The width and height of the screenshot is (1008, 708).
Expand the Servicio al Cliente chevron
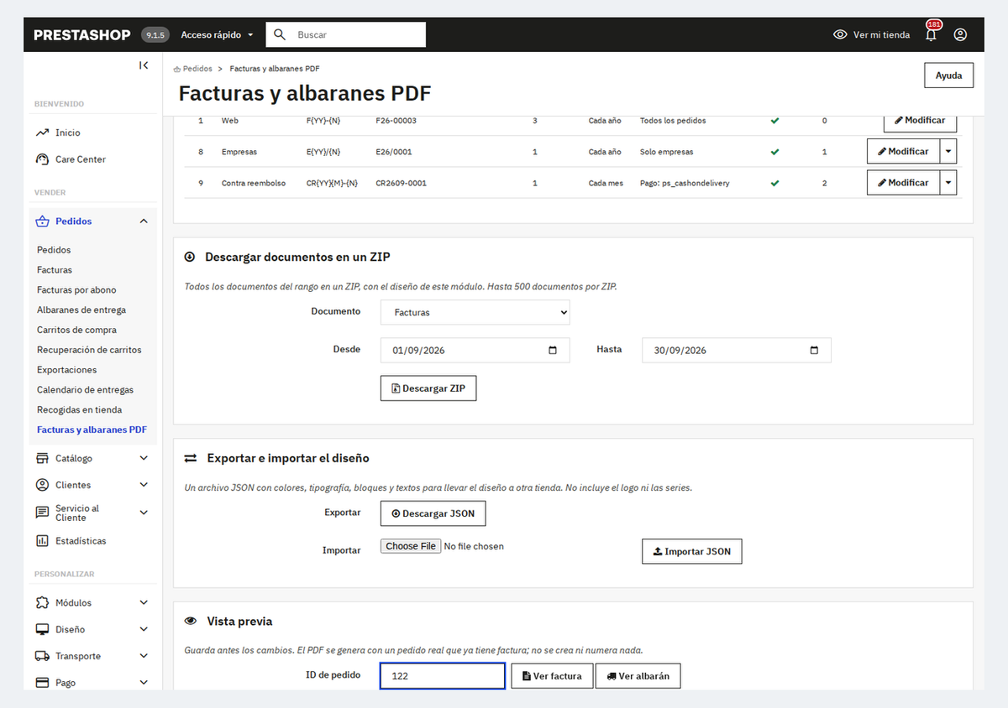(144, 513)
